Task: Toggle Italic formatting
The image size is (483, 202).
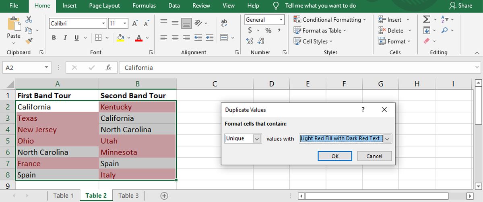Action: point(65,38)
